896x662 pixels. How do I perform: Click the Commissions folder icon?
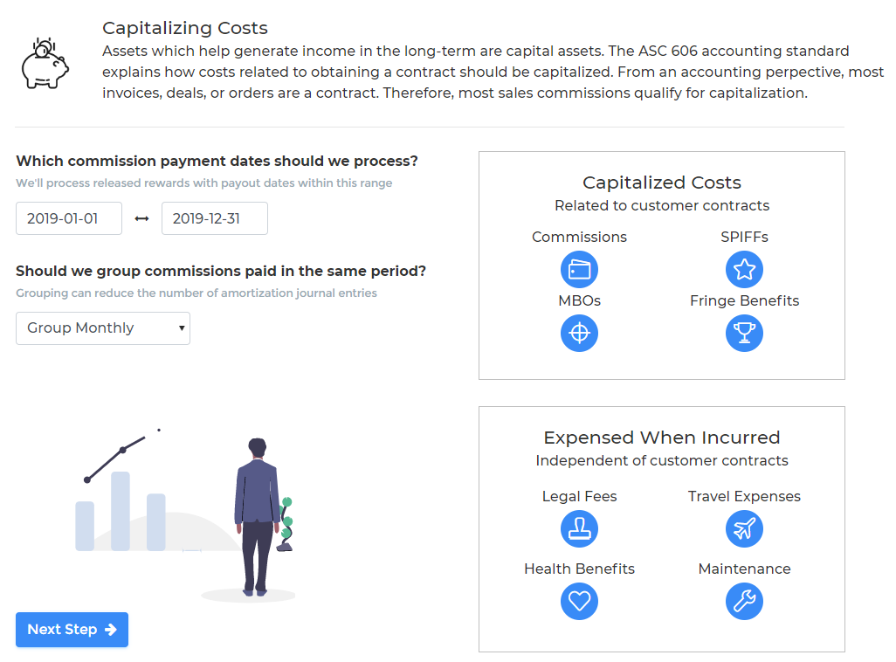tap(579, 269)
